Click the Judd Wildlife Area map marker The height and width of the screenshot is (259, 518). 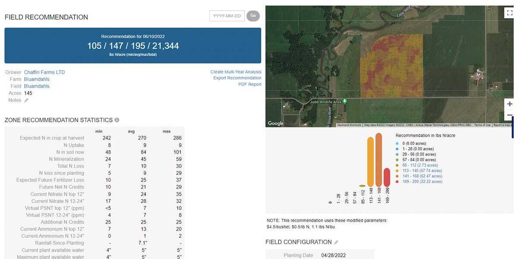[x=345, y=101]
